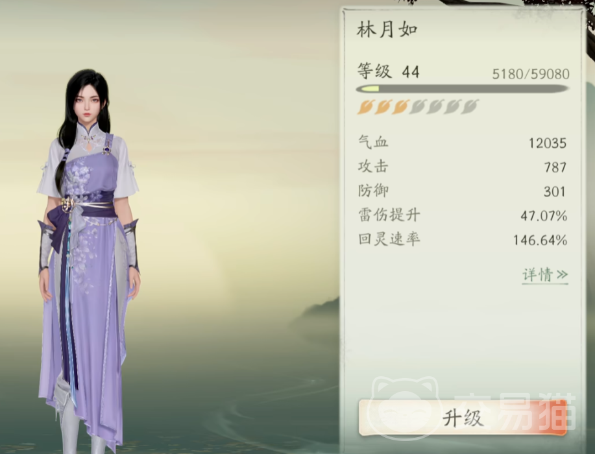The height and width of the screenshot is (454, 595).
Task: Select the 雷伤提升 thunder damage stat
Action: point(462,215)
